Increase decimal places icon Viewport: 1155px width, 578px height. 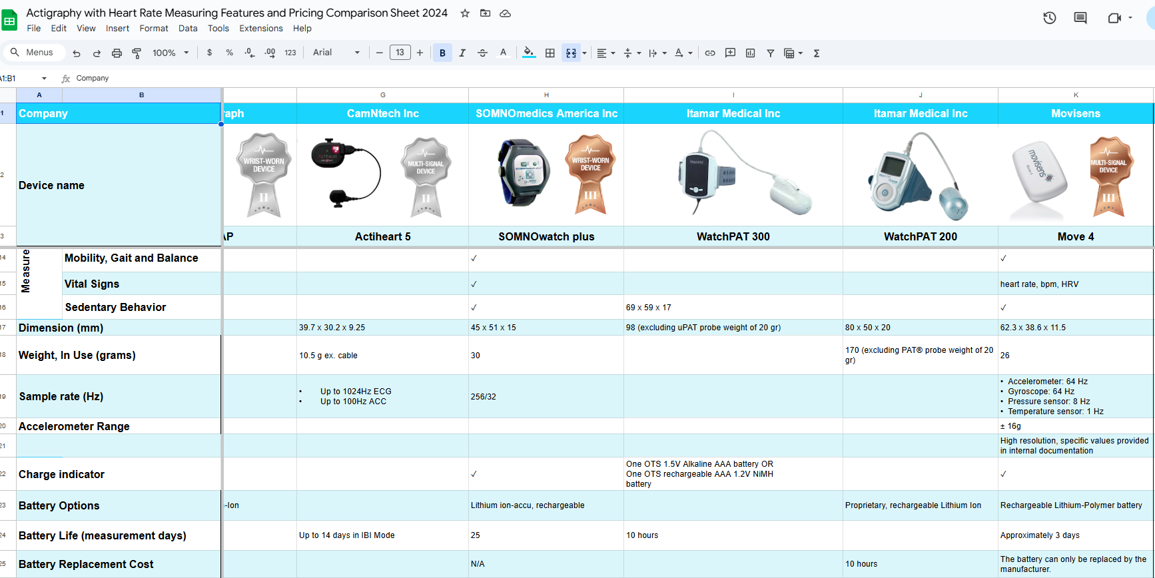(x=270, y=53)
